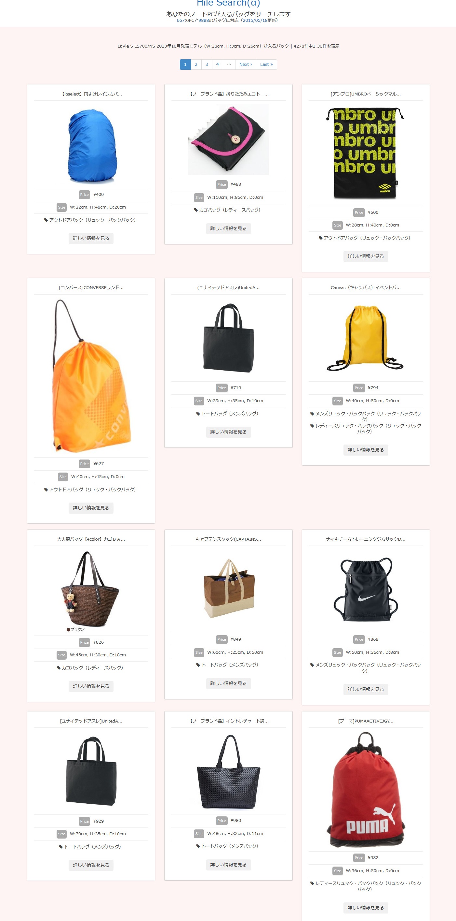Open page 4 of results
Image resolution: width=456 pixels, height=921 pixels.
(x=217, y=64)
